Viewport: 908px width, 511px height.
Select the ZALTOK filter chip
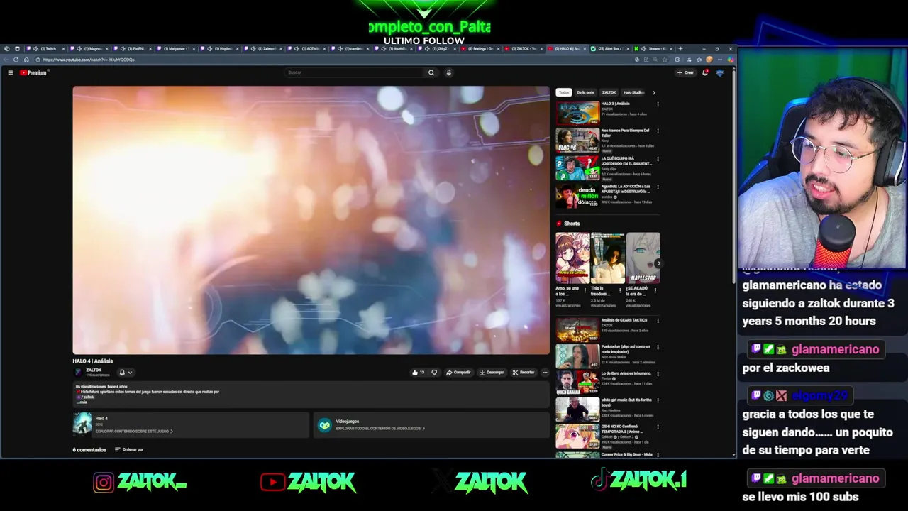point(609,92)
